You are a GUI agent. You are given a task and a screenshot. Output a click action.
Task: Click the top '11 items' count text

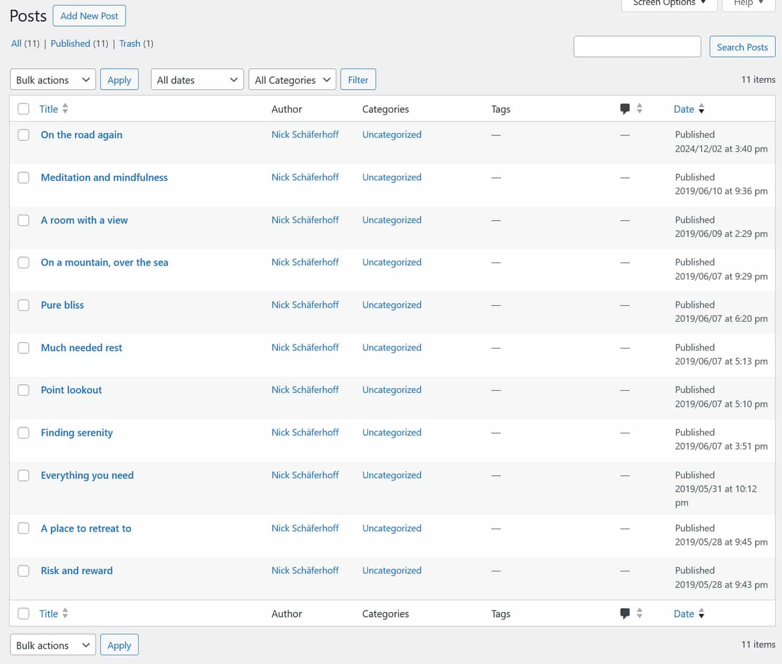(758, 79)
